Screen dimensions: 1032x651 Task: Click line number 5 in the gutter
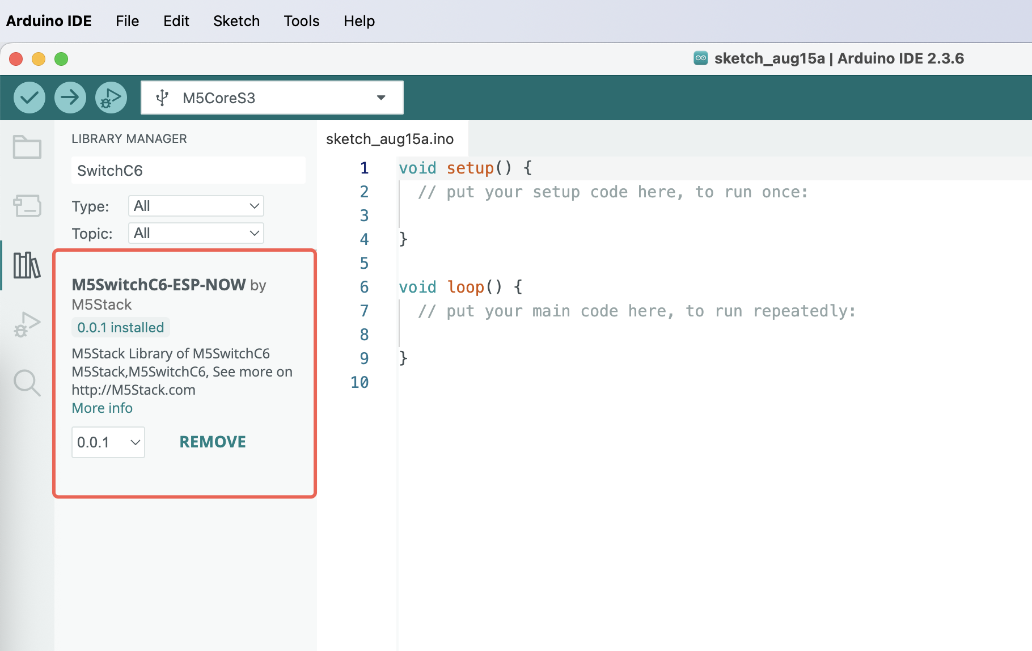[364, 263]
